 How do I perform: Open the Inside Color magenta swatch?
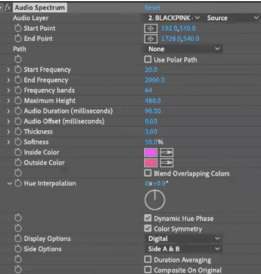151,153
